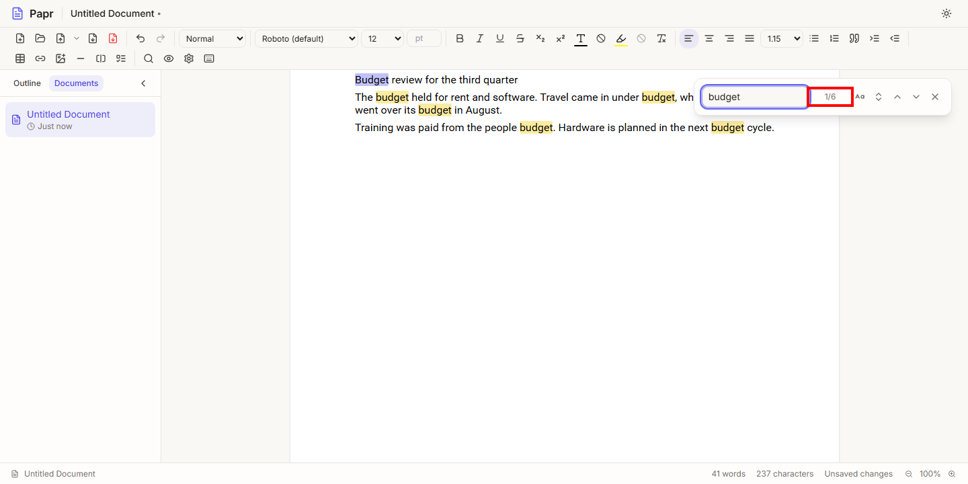
Task: Expand the export options arrow
Action: [x=77, y=38]
